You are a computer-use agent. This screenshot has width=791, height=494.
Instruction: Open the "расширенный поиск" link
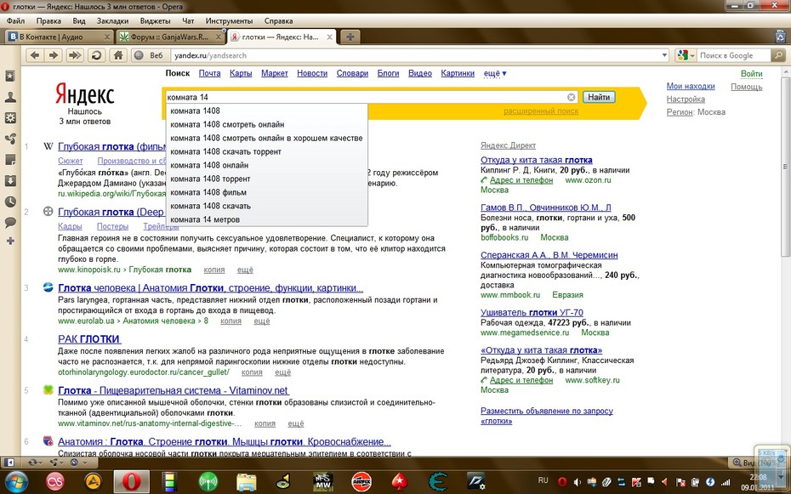coord(541,111)
